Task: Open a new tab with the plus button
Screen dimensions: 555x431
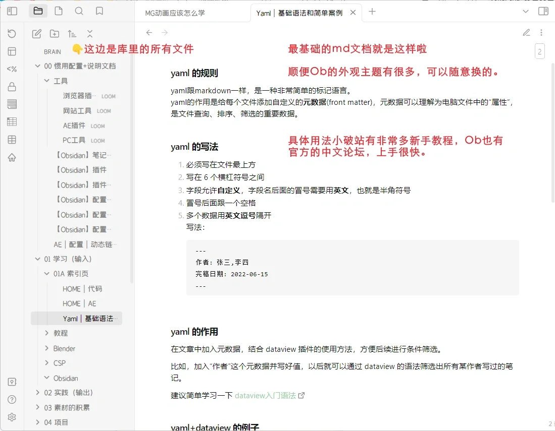Action: pos(372,11)
